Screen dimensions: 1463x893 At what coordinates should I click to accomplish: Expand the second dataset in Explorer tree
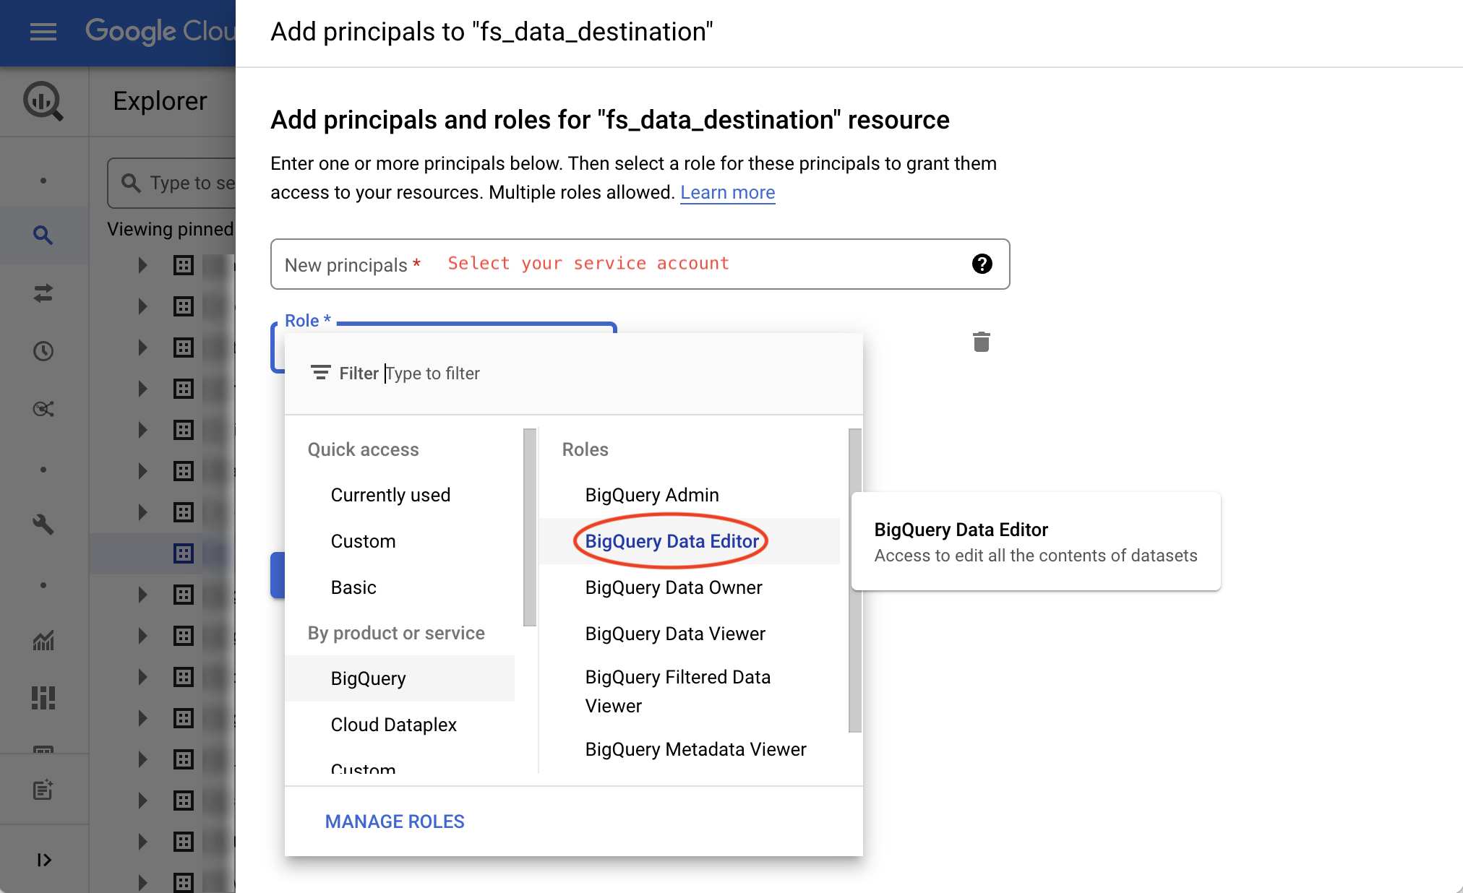coord(143,306)
